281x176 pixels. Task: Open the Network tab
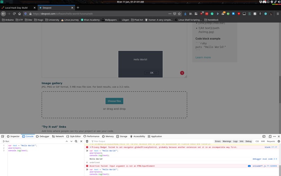(x=58, y=137)
